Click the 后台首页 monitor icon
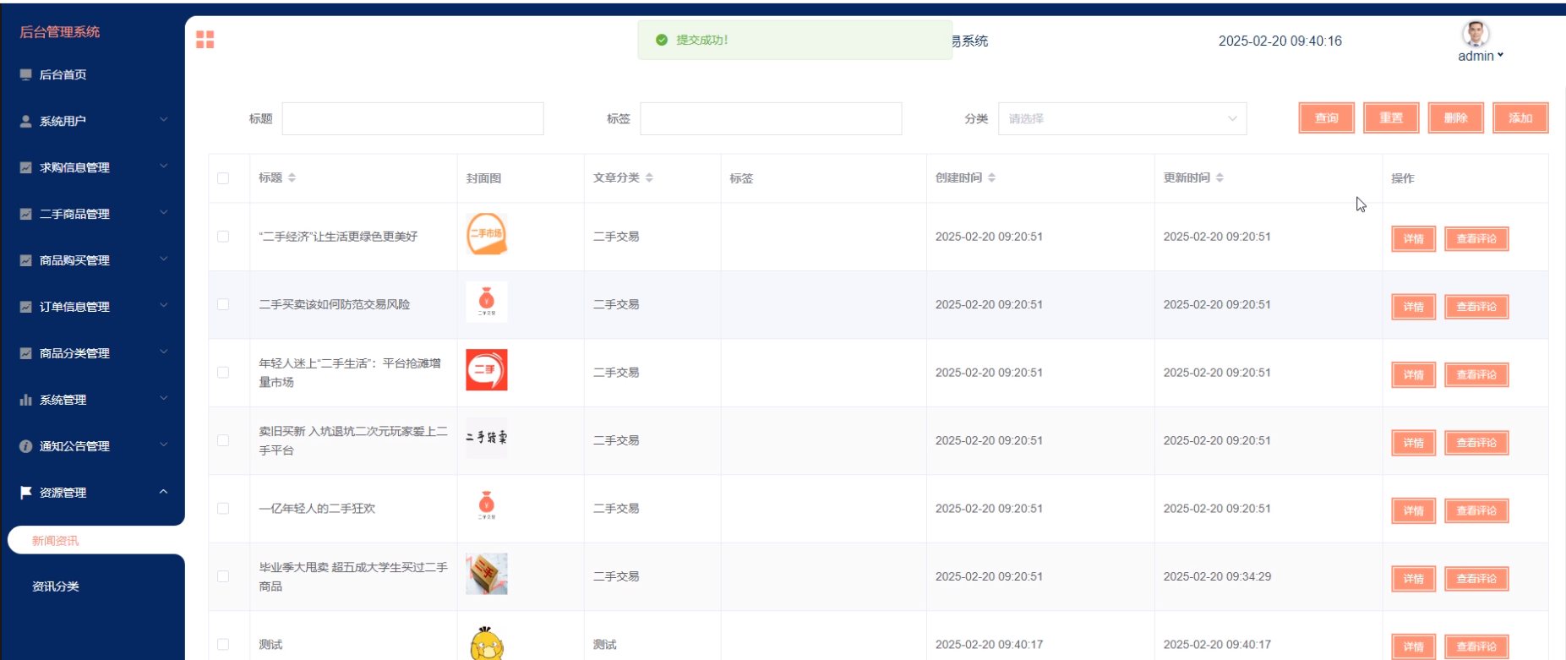Image resolution: width=1566 pixels, height=660 pixels. click(25, 74)
